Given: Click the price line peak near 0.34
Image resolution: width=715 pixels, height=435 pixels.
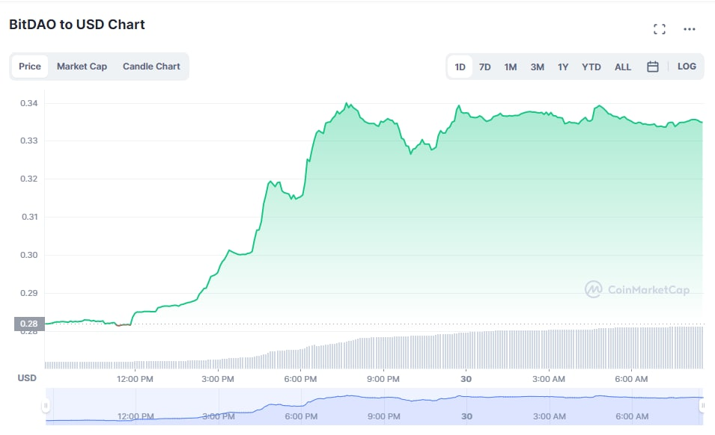Looking at the screenshot, I should [346, 104].
